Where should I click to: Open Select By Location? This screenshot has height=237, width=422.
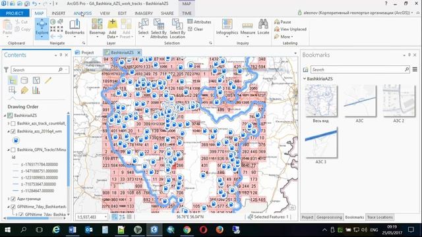coord(177,28)
